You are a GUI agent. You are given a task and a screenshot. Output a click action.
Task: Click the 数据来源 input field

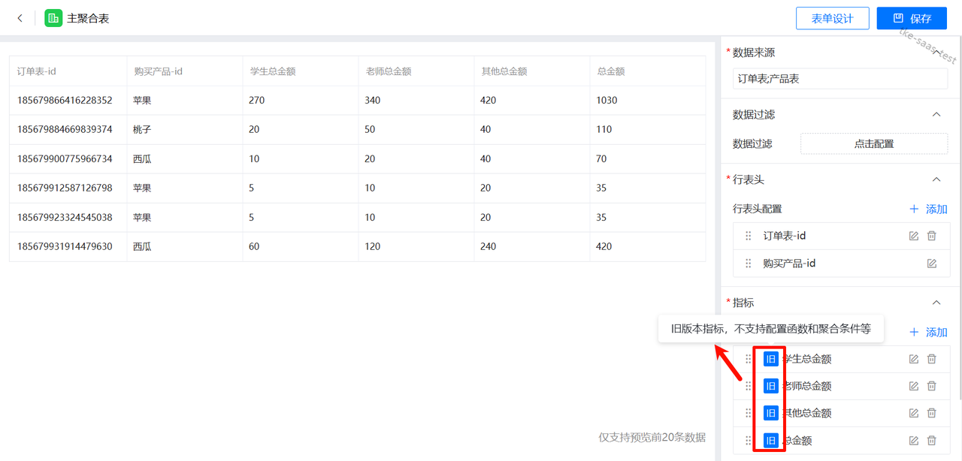[839, 78]
